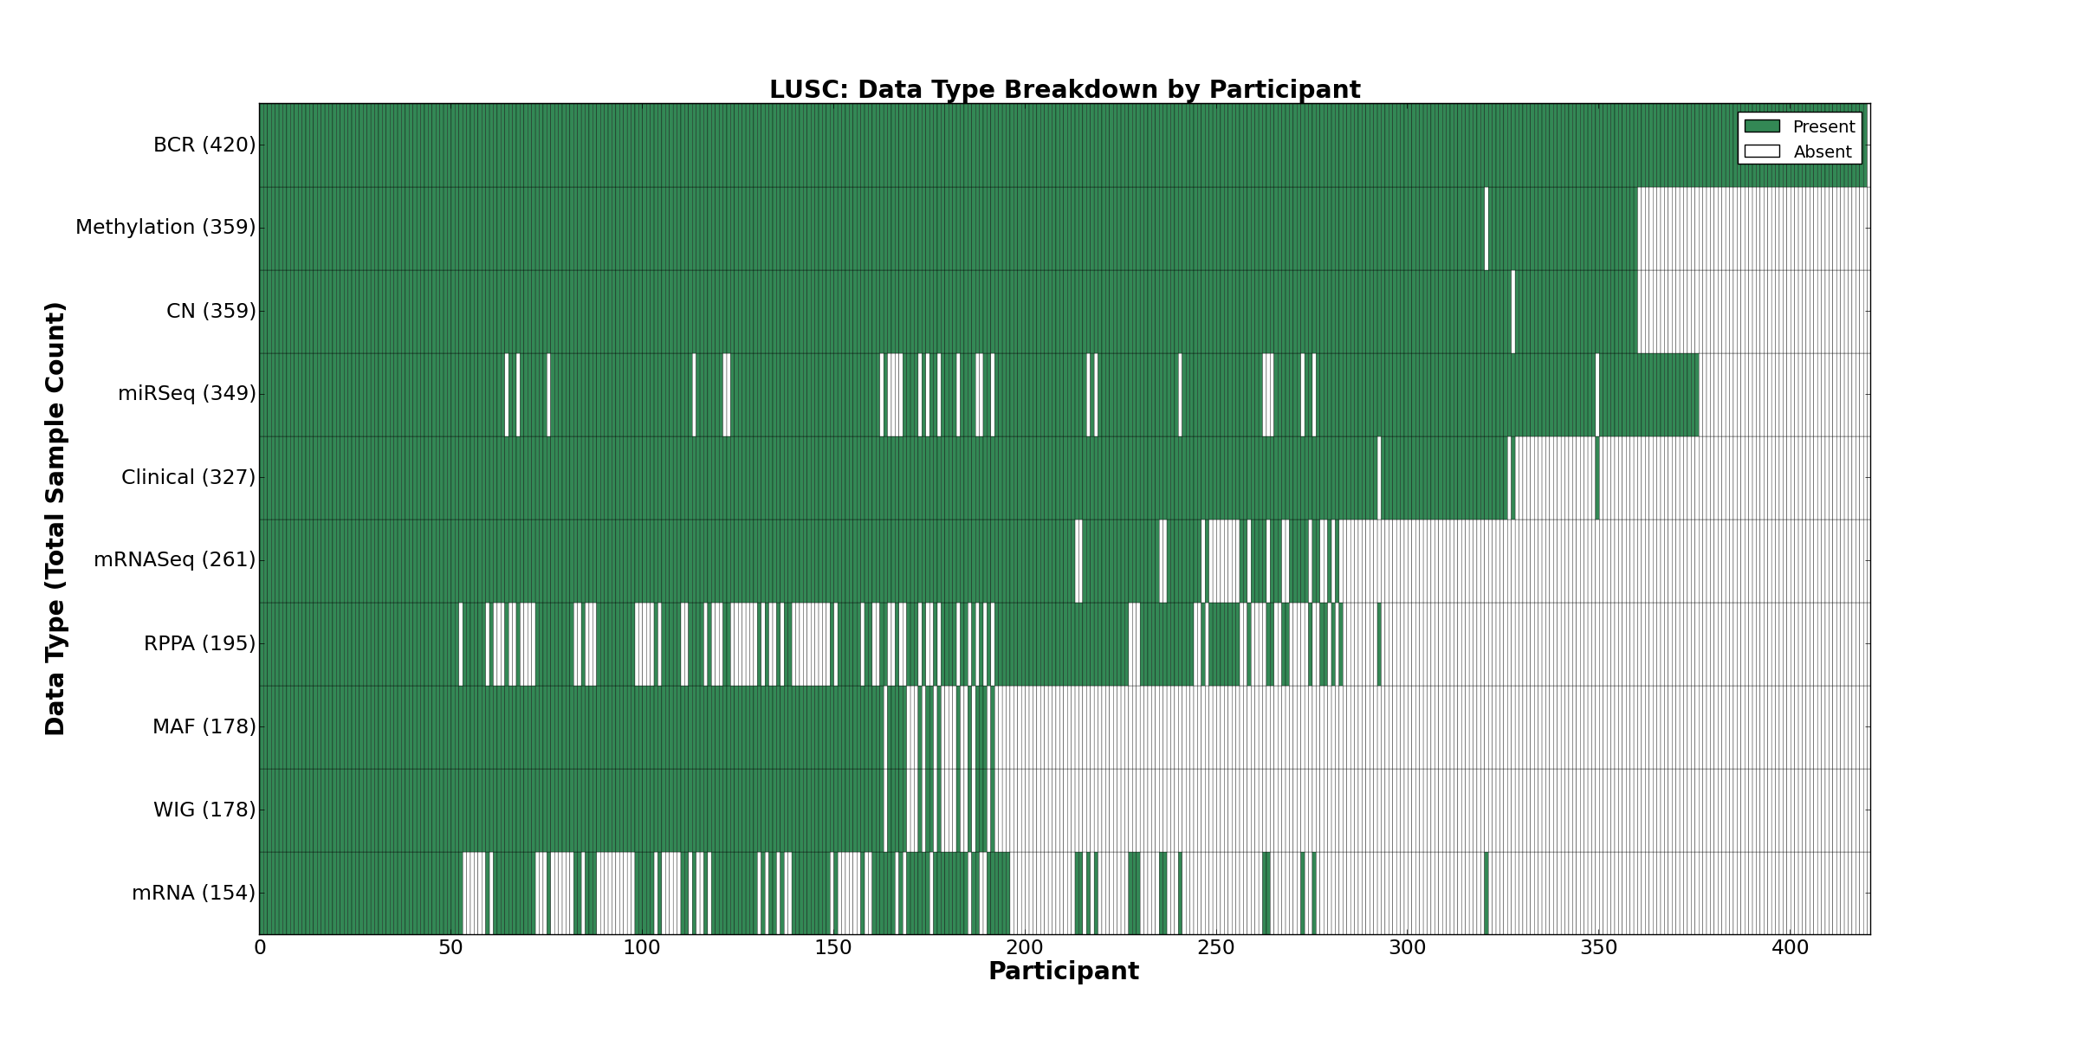Click the x-axis tick label 400
This screenshot has width=2079, height=1039.
coord(1790,948)
